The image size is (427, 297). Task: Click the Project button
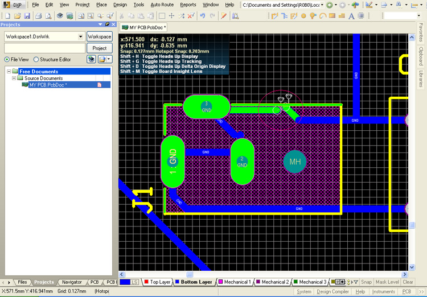point(100,48)
